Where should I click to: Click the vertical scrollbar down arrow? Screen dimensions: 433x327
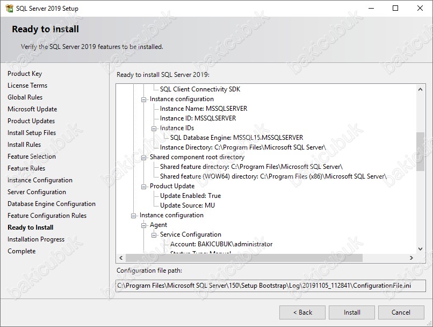[420, 249]
